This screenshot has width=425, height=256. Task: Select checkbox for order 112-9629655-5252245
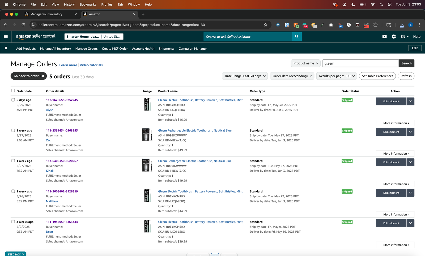click(13, 100)
